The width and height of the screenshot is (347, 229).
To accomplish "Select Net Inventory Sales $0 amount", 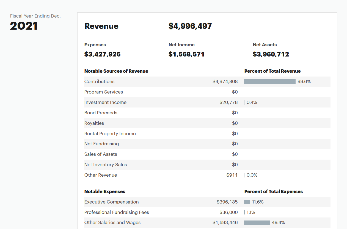I will [235, 165].
